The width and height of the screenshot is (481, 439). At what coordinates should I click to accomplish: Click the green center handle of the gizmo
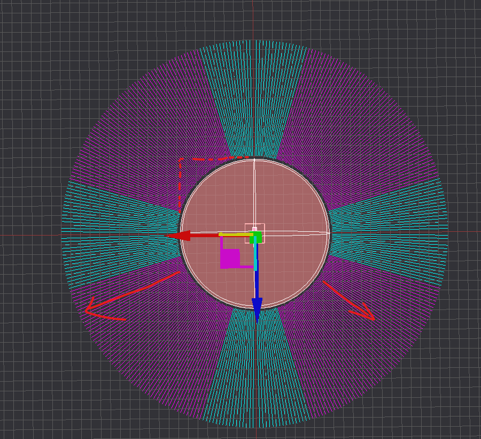click(x=255, y=238)
